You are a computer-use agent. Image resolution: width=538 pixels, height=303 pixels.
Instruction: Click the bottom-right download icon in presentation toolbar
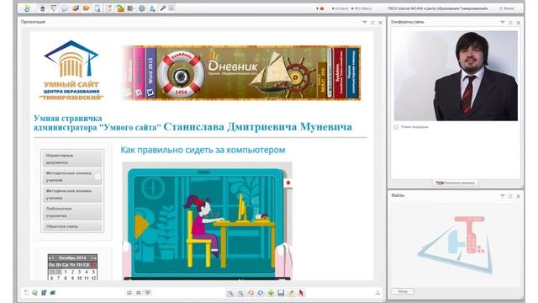point(377,293)
